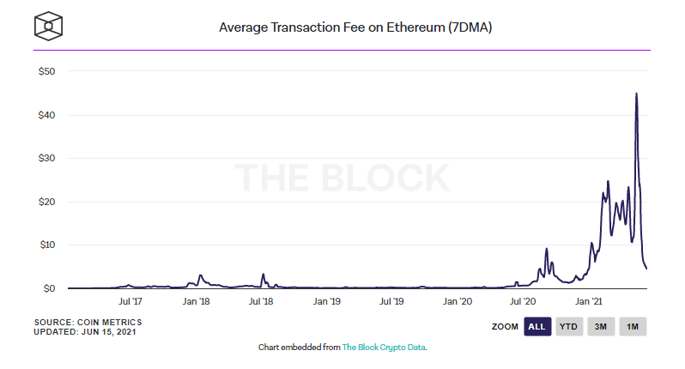Select the Jul '20 axis label
Screen dimensions: 685x369
pos(523,302)
